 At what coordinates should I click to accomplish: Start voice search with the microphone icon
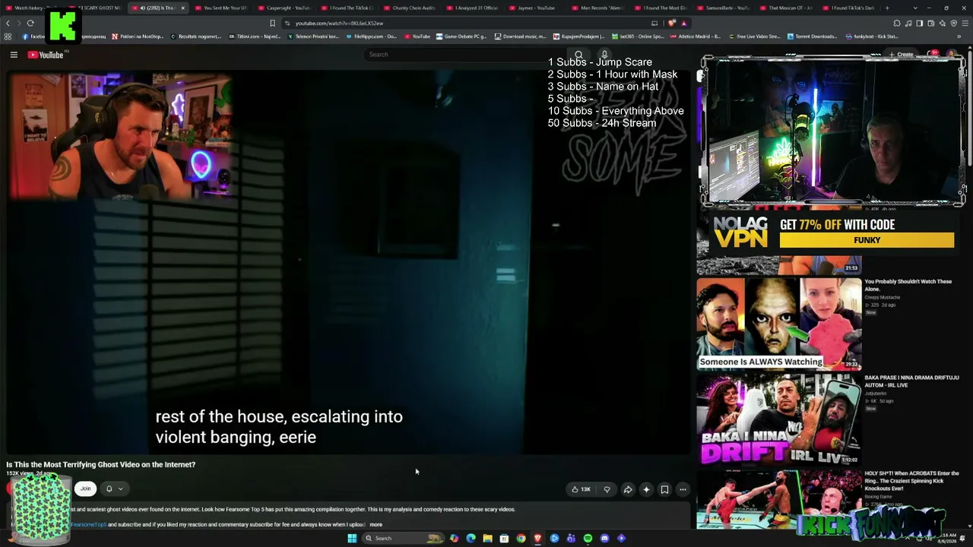pos(604,55)
